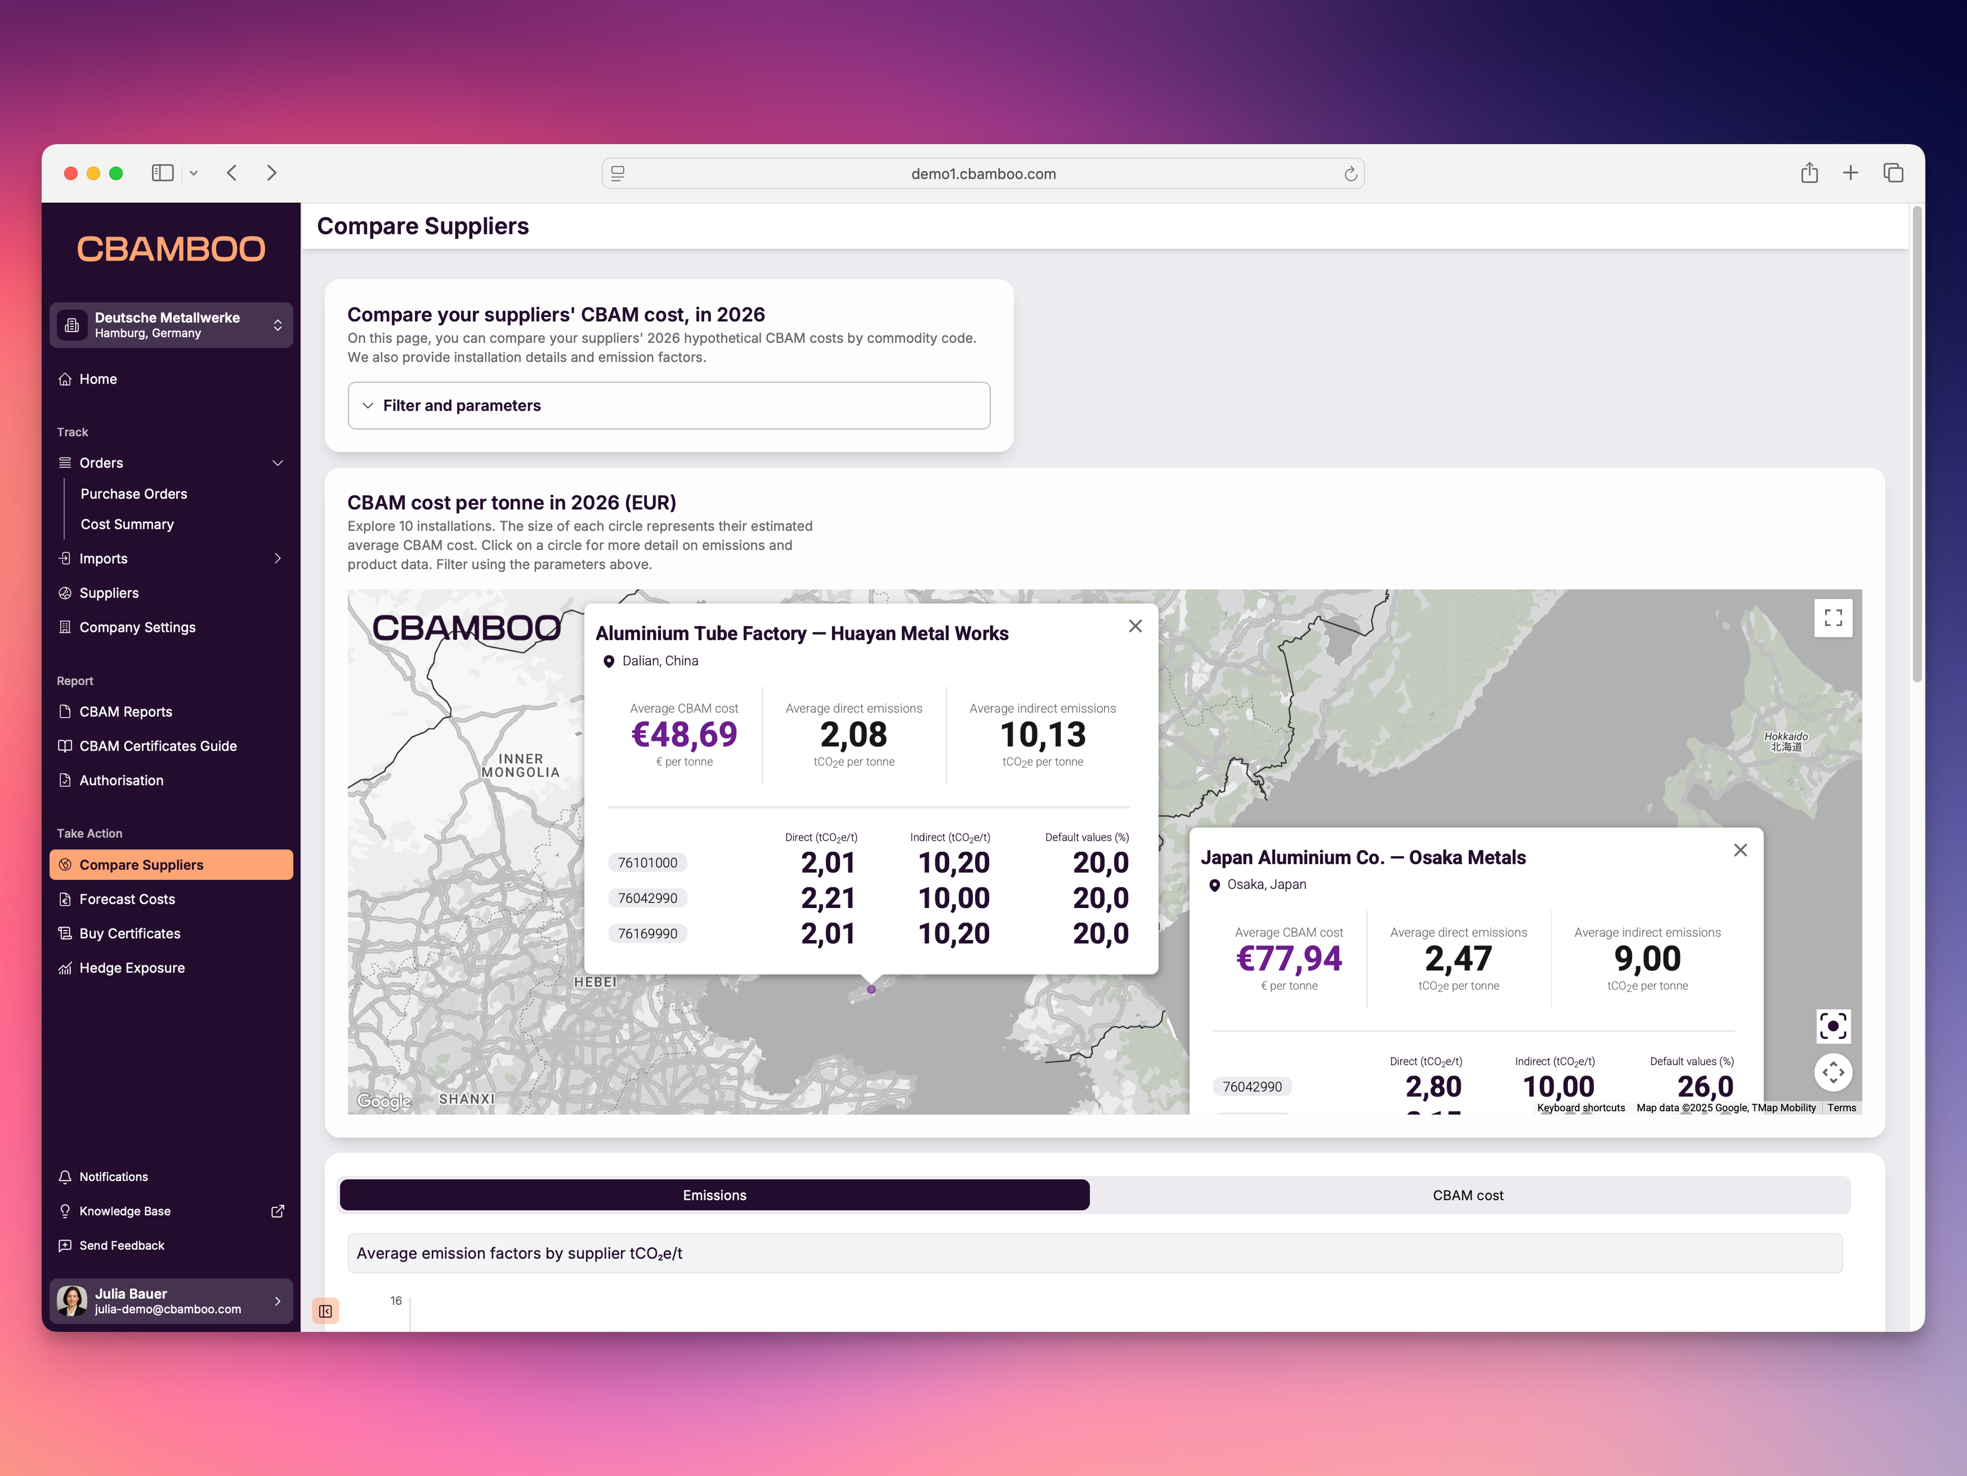Click the page reader icon in address bar

point(618,174)
